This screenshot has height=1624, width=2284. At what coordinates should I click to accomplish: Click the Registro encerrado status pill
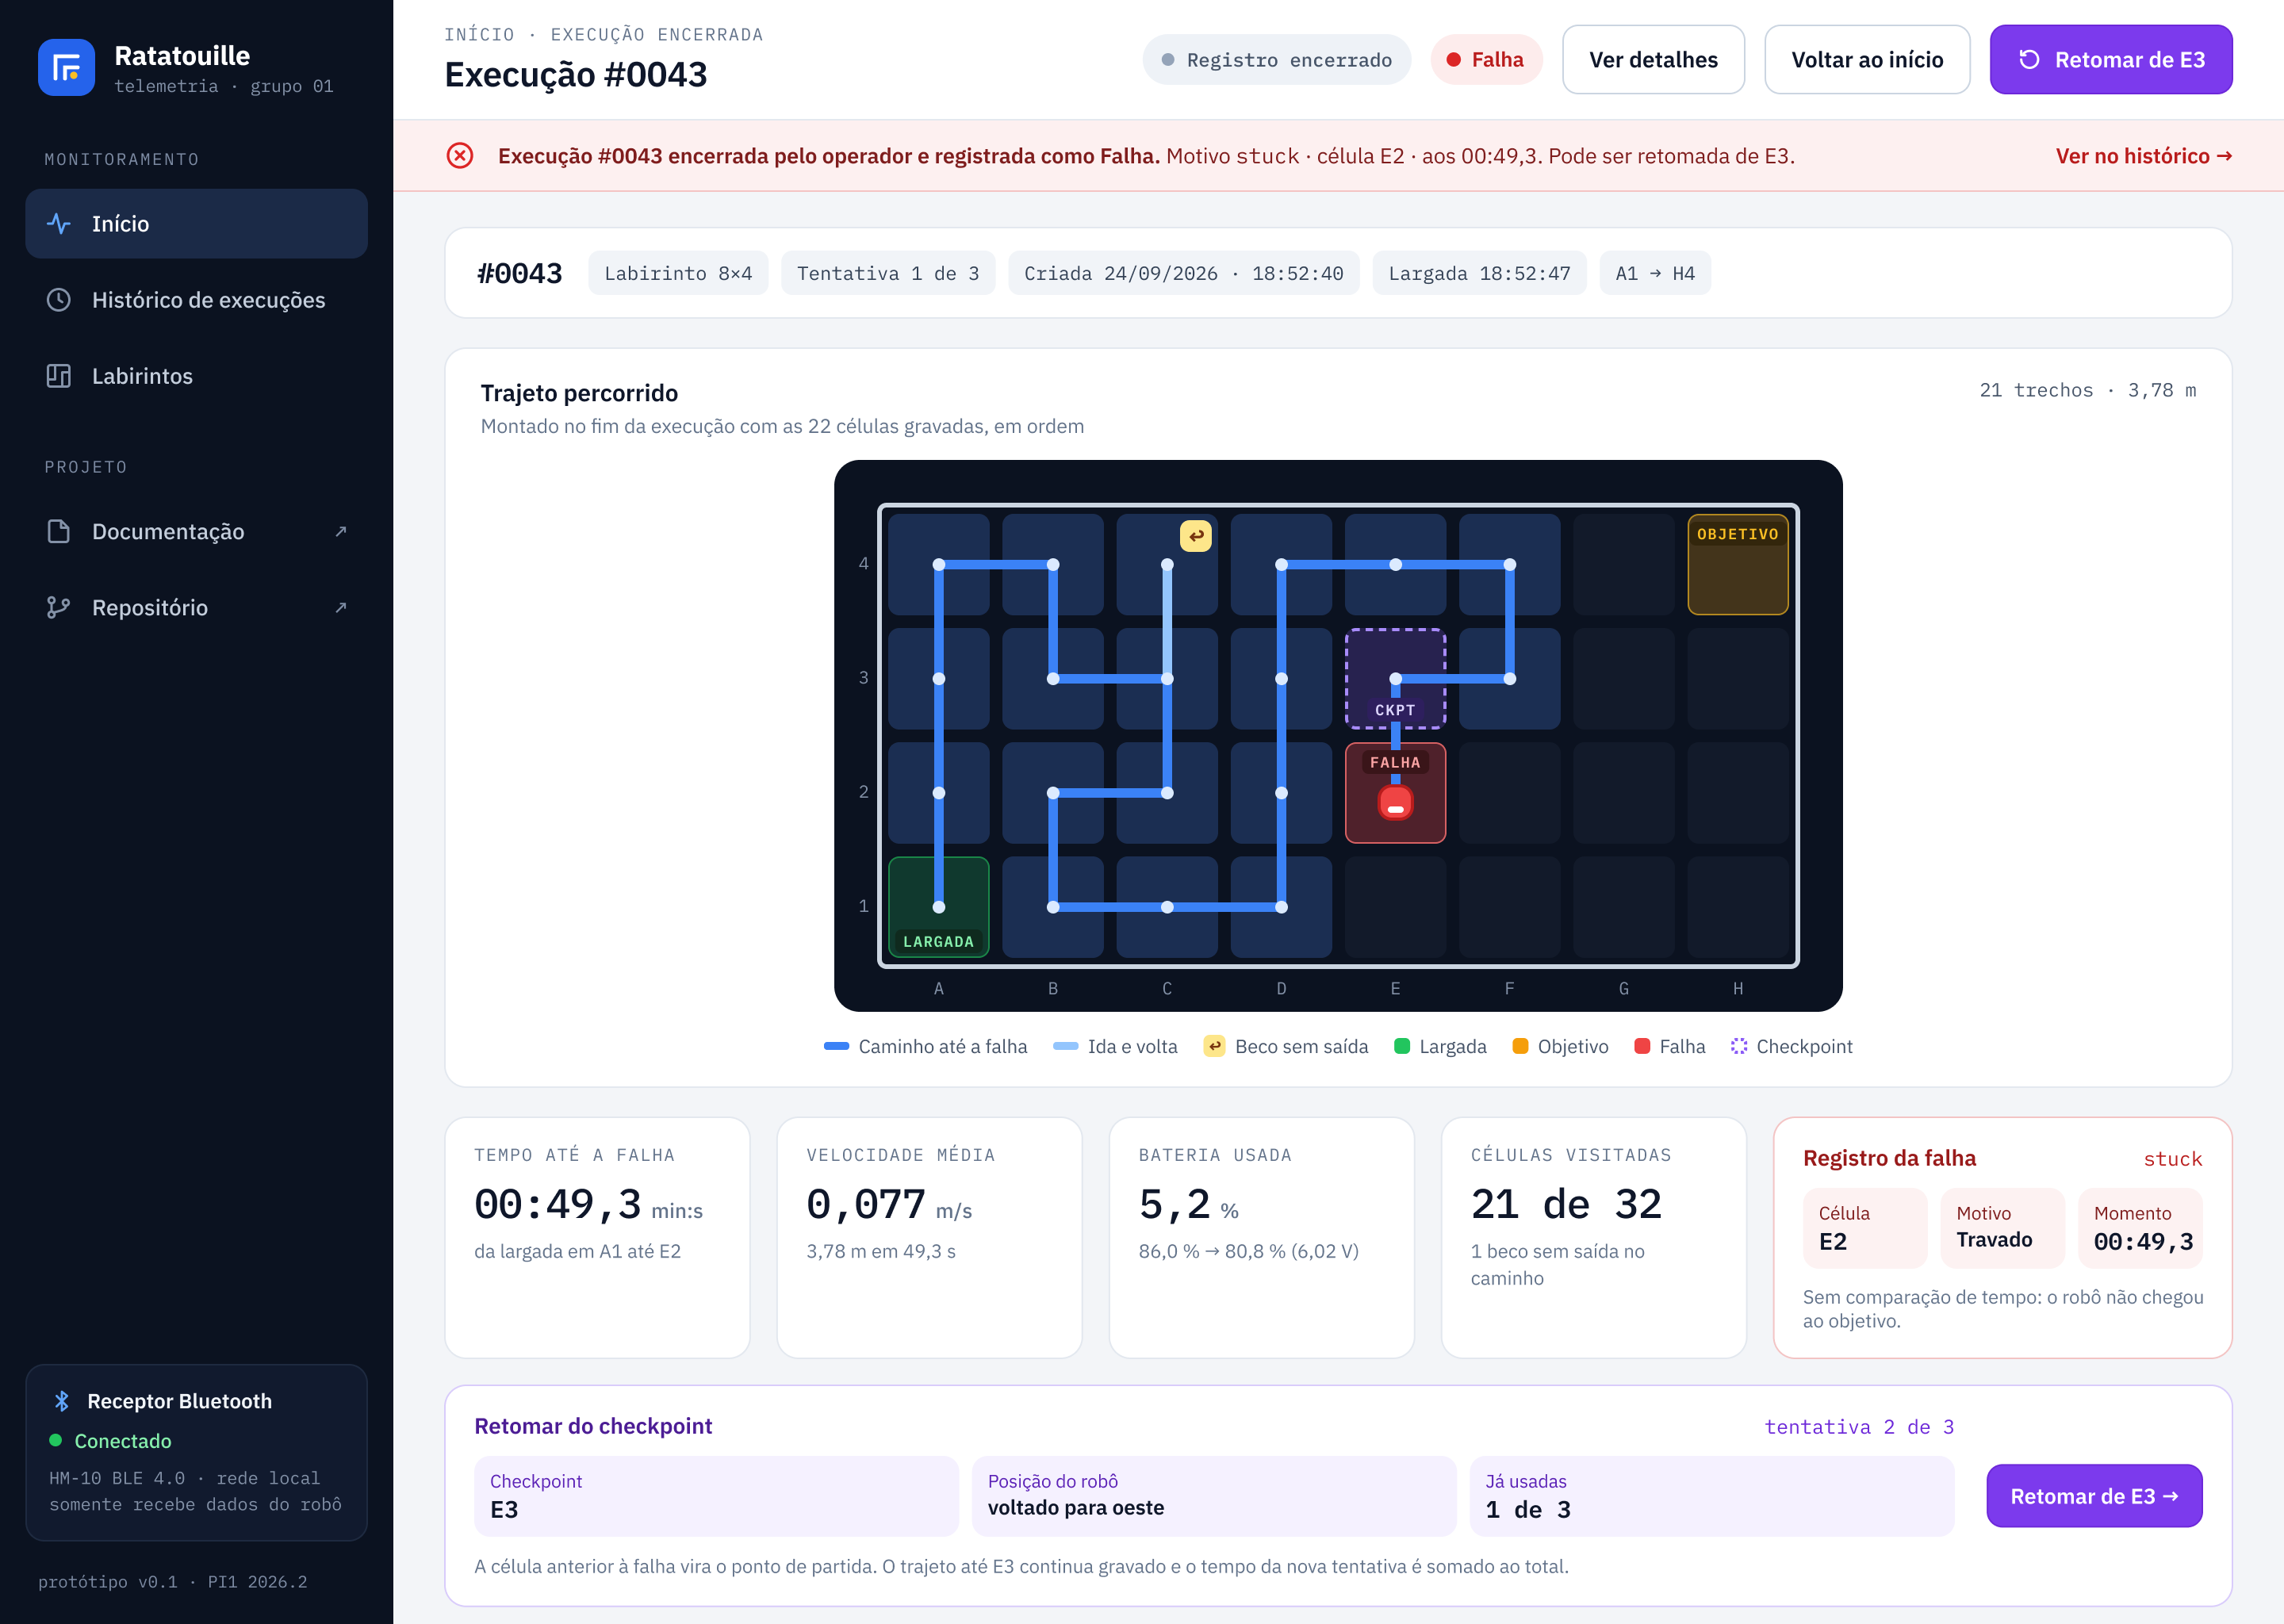coord(1276,60)
